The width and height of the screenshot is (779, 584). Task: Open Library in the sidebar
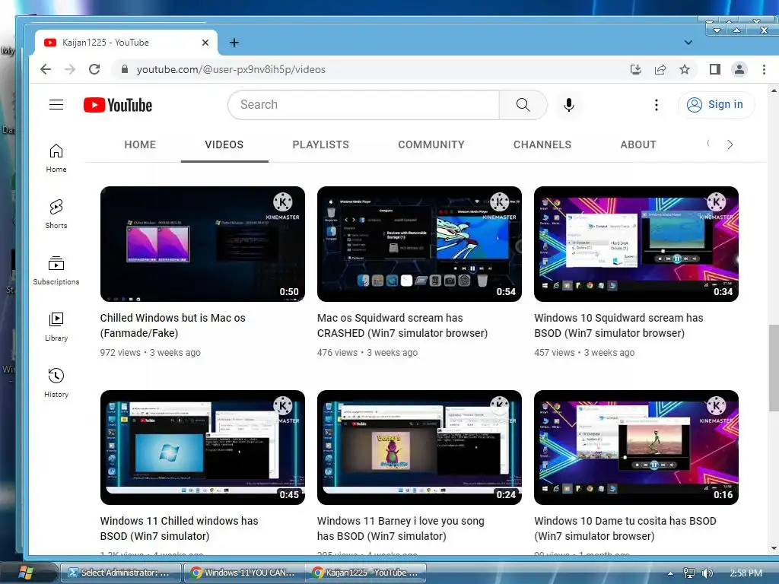pyautogui.click(x=56, y=327)
